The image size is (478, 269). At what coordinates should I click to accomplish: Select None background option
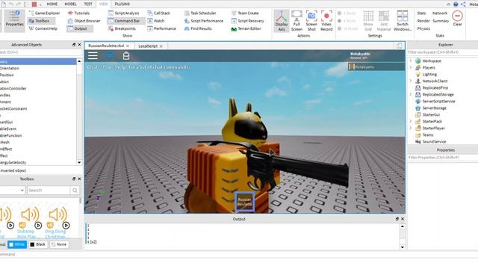click(x=59, y=244)
